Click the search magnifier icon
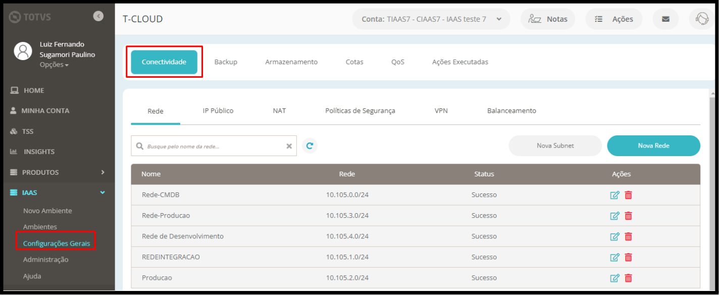Viewport: 719px width, 295px height. pos(139,146)
